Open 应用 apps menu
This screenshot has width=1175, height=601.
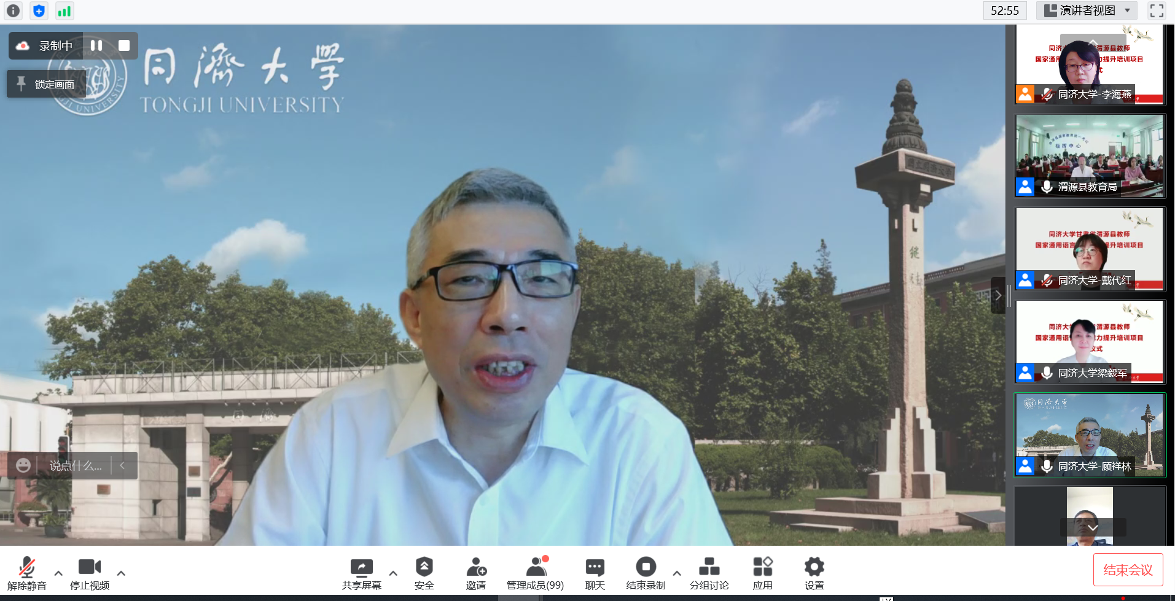coord(763,573)
